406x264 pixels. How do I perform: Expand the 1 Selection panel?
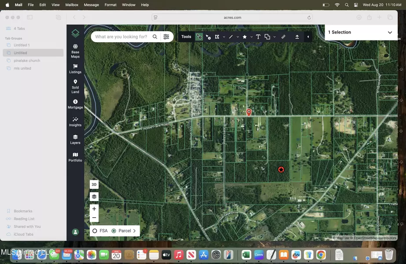tap(390, 33)
